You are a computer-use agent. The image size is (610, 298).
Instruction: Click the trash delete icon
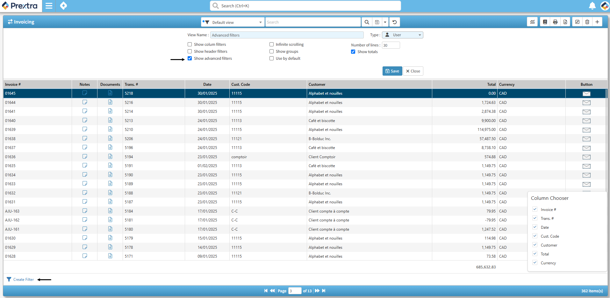pos(587,22)
